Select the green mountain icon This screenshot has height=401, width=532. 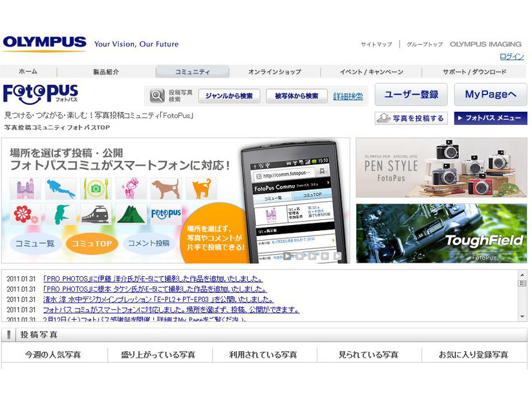(x=131, y=214)
